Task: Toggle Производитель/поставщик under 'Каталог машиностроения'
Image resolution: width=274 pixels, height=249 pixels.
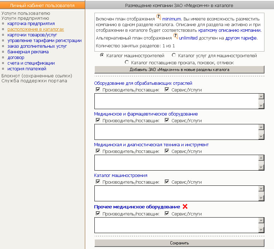Action: pos(98,182)
